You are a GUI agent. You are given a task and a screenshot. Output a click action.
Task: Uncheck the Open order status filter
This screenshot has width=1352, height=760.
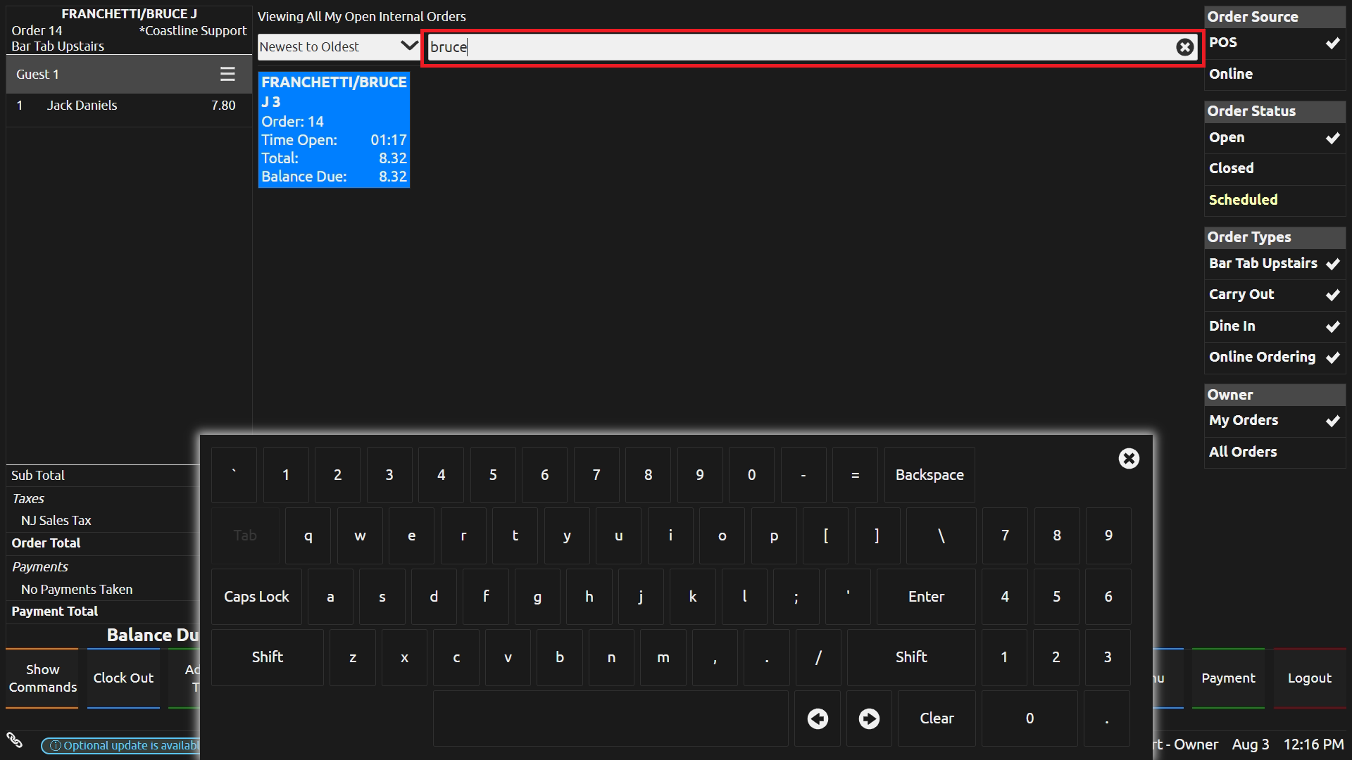tap(1274, 138)
